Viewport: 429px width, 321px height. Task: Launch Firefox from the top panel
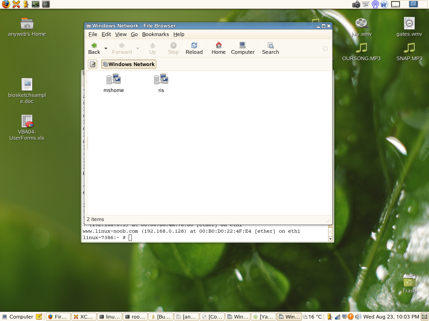click(x=6, y=4)
